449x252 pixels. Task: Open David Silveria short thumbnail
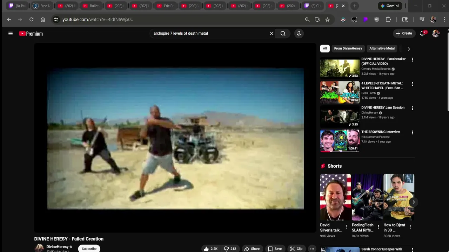pyautogui.click(x=335, y=197)
